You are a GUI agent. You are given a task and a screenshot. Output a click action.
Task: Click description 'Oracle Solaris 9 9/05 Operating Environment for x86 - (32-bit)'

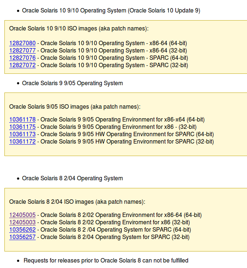[119, 127]
